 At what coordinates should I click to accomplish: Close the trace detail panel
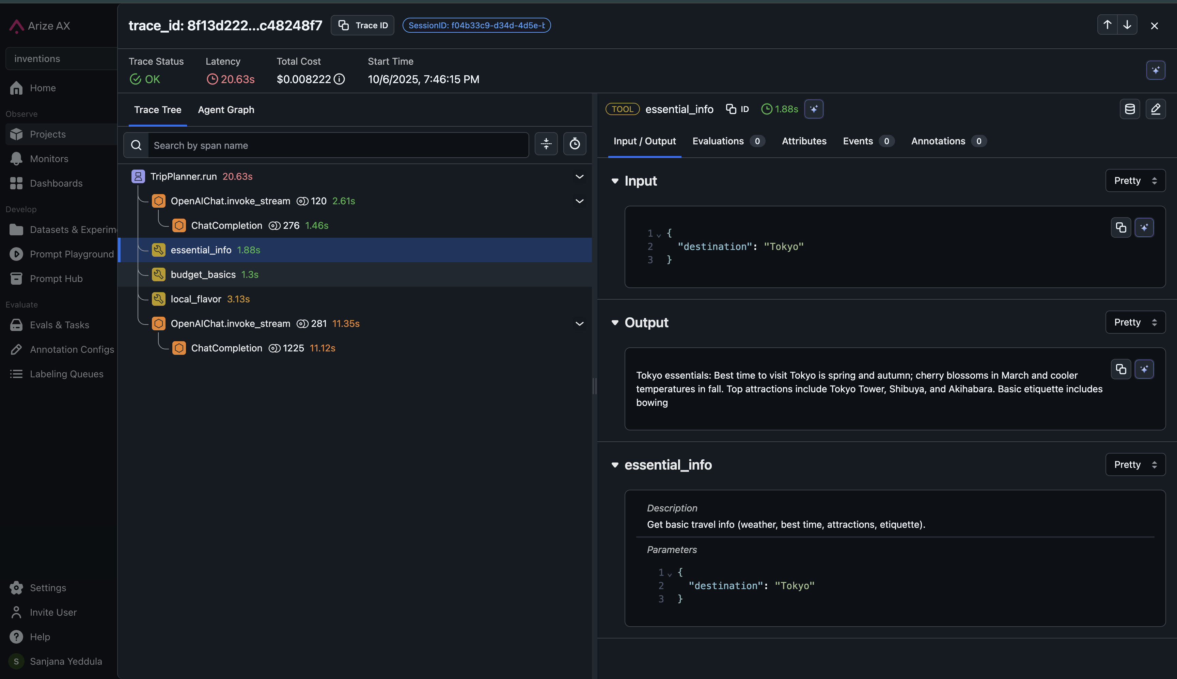click(x=1155, y=26)
